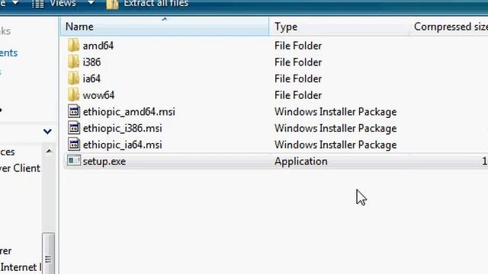Viewport: 488px width, 274px height.
Task: Open the sidebar item ending in 'ents'
Action: 8,53
